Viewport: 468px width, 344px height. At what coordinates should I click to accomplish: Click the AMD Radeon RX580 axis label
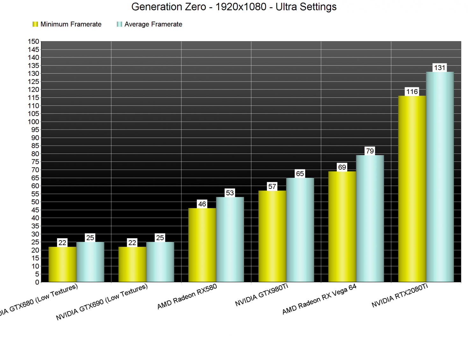187,296
